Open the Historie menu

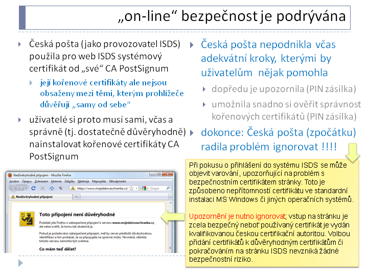coord(56,181)
